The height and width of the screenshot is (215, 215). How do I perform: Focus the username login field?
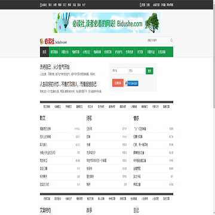point(120,71)
